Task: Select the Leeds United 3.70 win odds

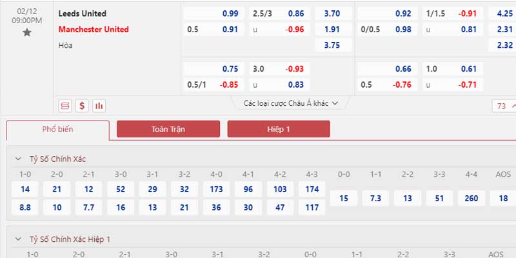Action: 333,14
